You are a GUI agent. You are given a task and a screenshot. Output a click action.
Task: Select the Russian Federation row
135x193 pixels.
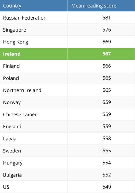pos(67,18)
